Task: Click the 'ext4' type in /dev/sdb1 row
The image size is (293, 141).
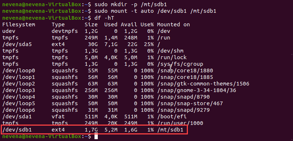Action: tap(58, 130)
